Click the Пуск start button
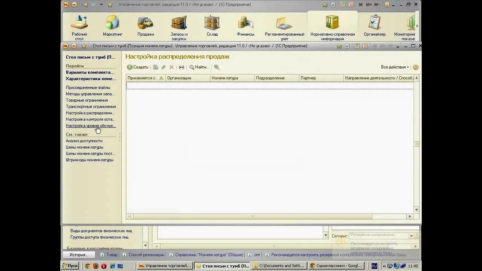Viewport: 482px width, 271px height. [70, 266]
